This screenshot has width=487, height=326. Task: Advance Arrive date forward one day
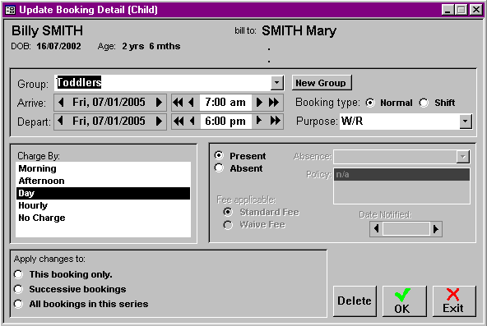(159, 103)
